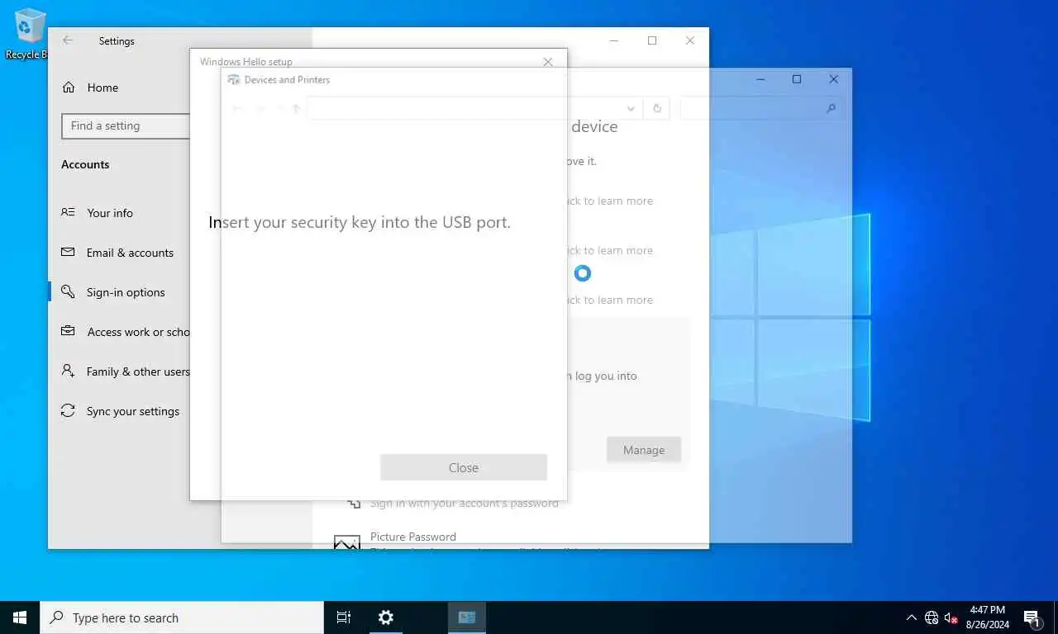Open Email & accounts section

pos(130,253)
